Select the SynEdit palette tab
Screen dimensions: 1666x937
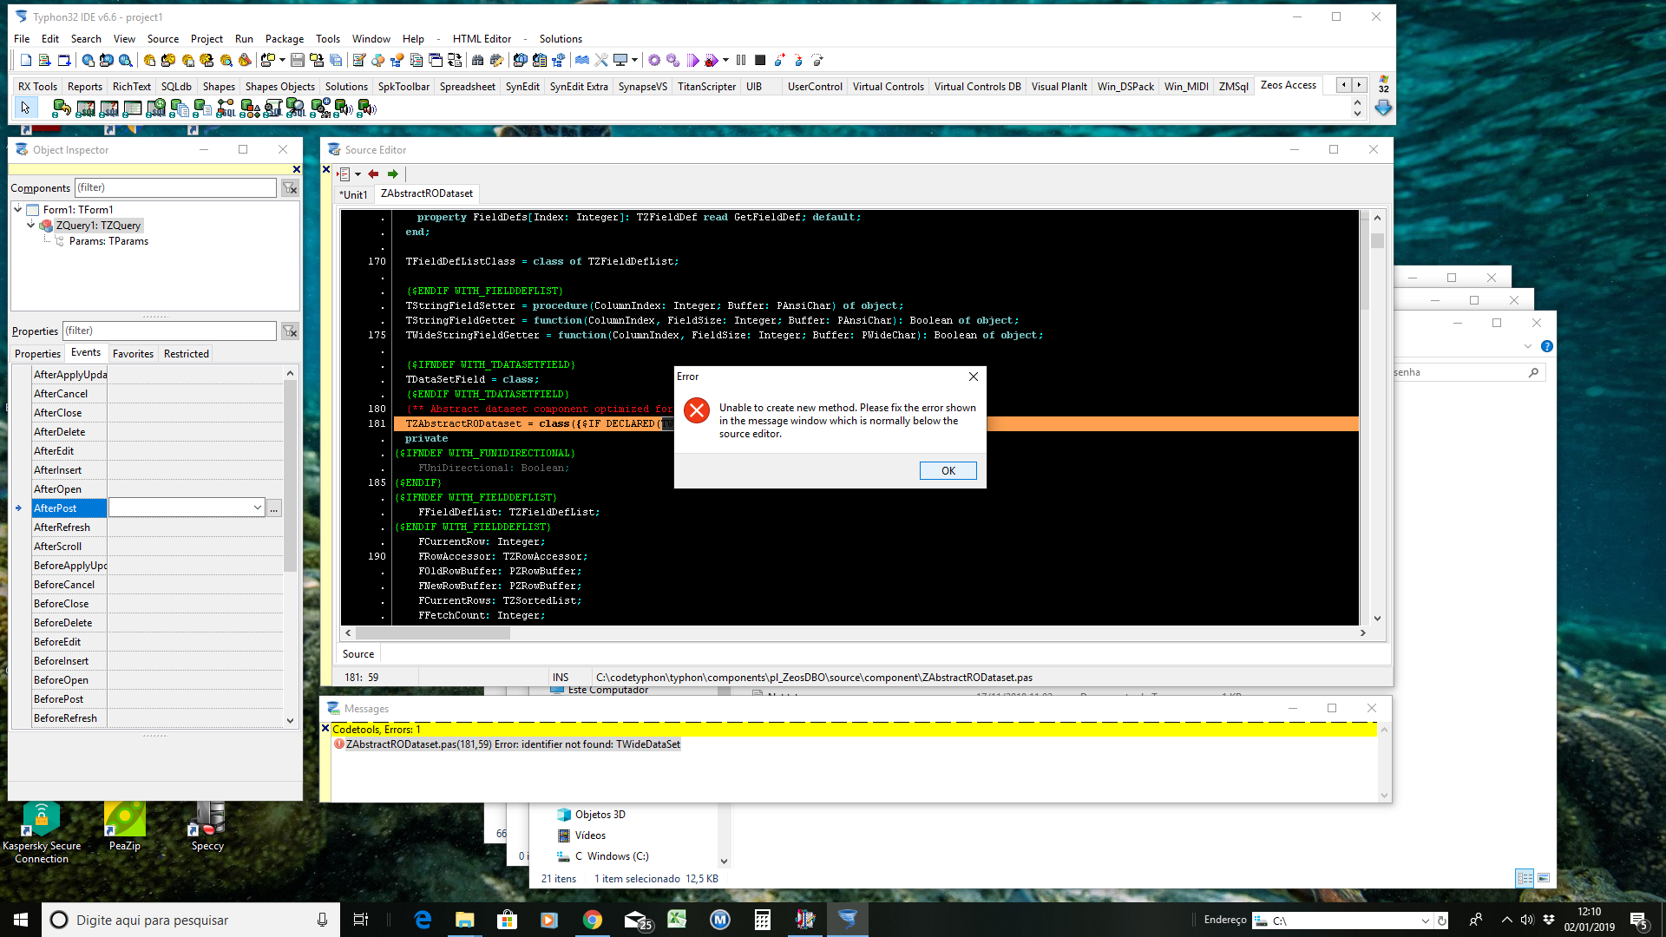pos(522,87)
